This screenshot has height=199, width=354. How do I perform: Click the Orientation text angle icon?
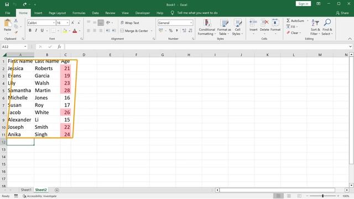tap(108, 23)
